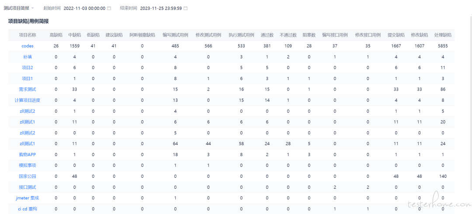This screenshot has height=214, width=472.
Task: Click the calendar icon beside end time
Action: tap(186, 8)
